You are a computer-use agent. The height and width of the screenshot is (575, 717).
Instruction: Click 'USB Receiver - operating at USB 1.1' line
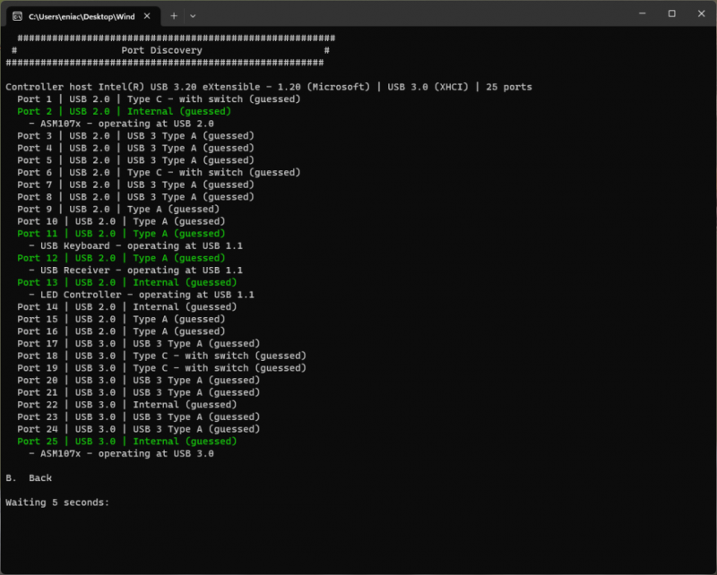tap(135, 270)
